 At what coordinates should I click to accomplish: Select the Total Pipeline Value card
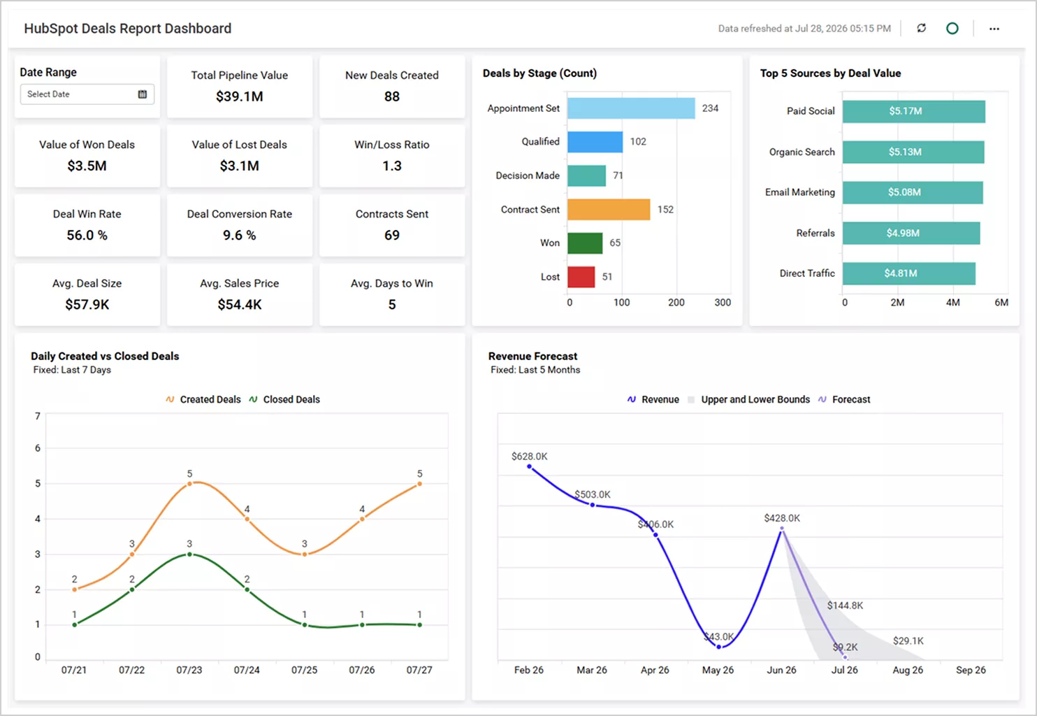pos(240,86)
